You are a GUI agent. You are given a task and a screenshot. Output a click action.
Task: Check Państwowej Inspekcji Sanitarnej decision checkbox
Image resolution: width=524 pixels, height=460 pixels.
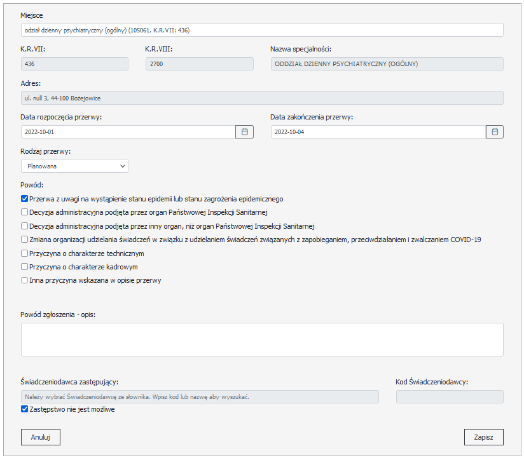25,212
